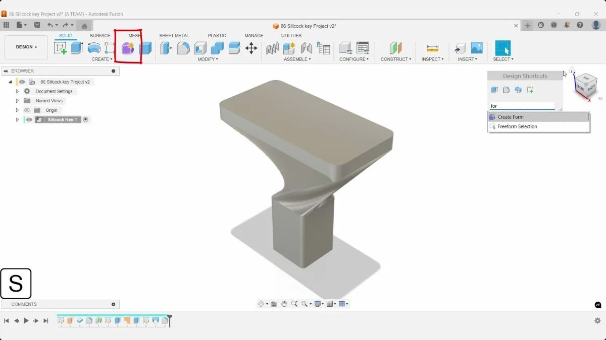Open Job Status clock icon
The width and height of the screenshot is (606, 340).
click(x=554, y=25)
